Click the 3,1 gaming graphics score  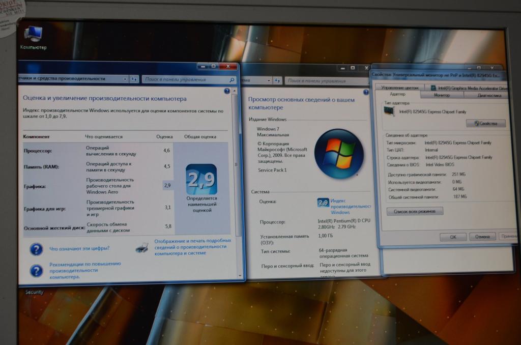point(168,207)
